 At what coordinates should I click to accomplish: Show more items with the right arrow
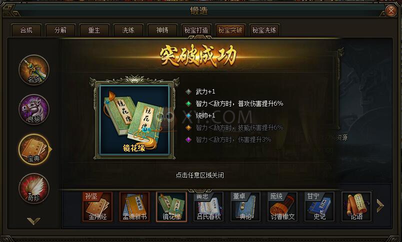[x=380, y=206]
